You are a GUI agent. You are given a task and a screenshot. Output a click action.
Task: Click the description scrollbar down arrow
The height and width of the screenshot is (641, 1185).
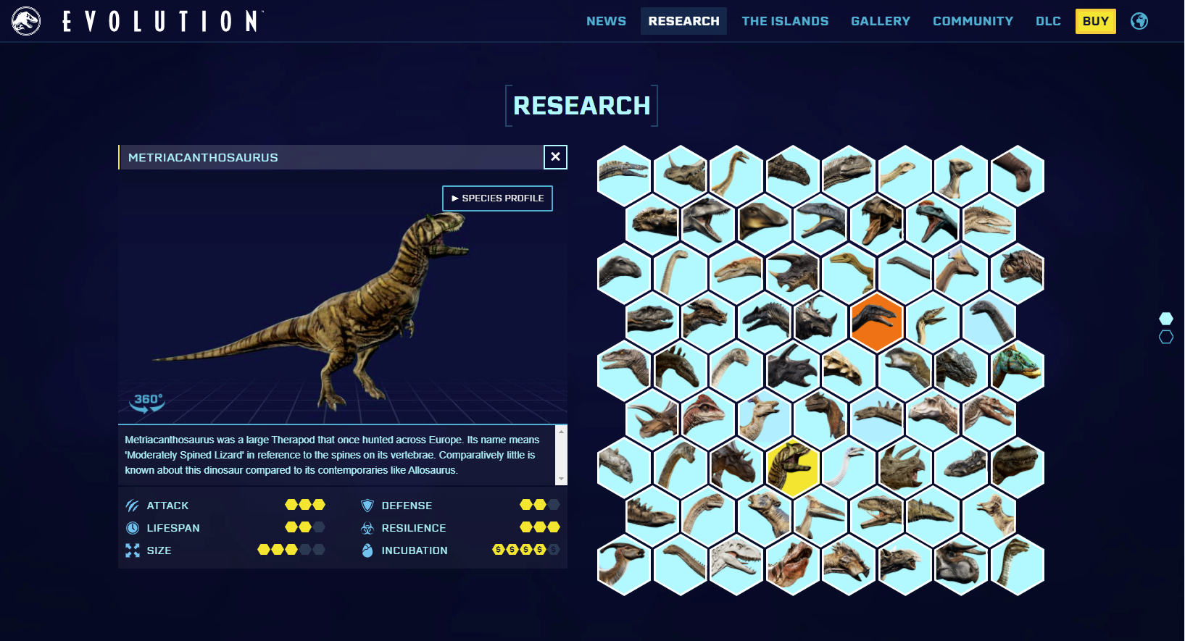click(x=561, y=479)
